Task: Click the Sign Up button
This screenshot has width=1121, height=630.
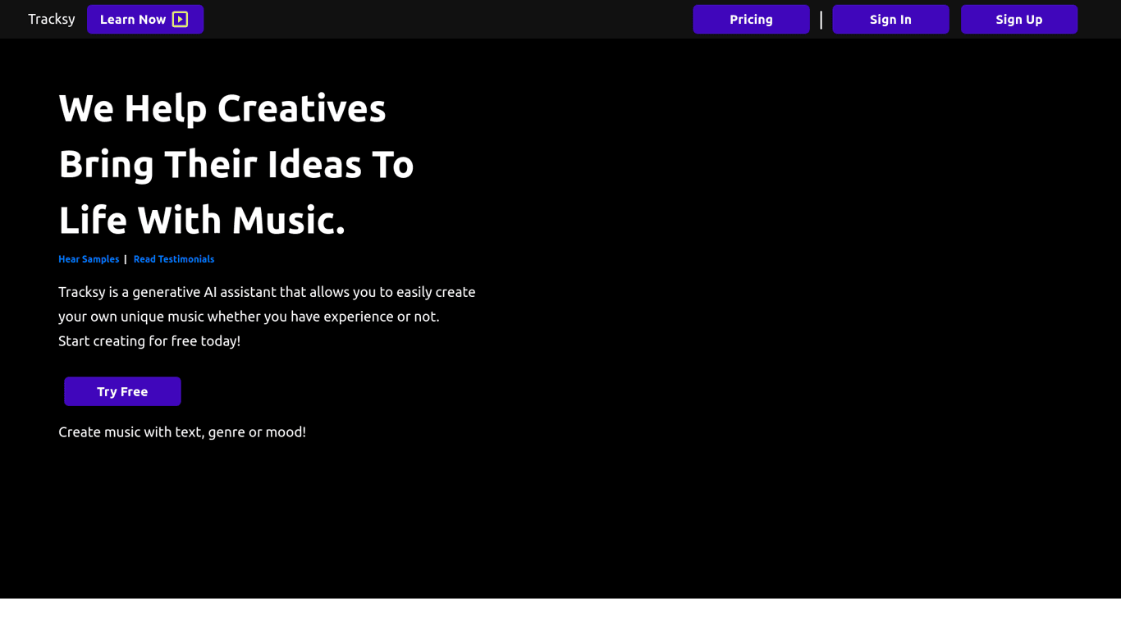Action: click(x=1018, y=20)
